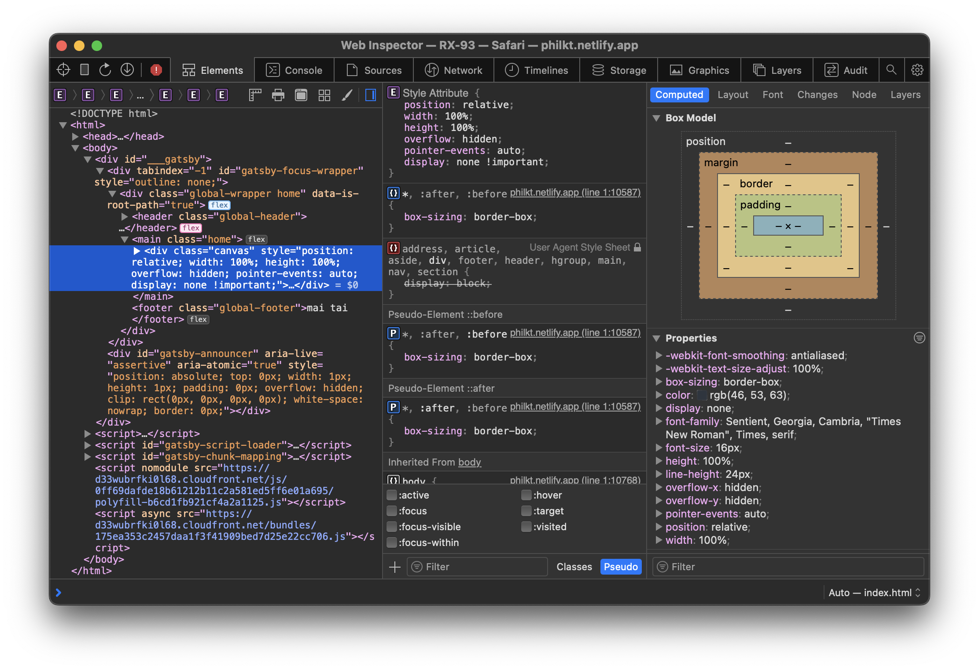
Task: Collapse the Box Model section
Action: [x=656, y=118]
